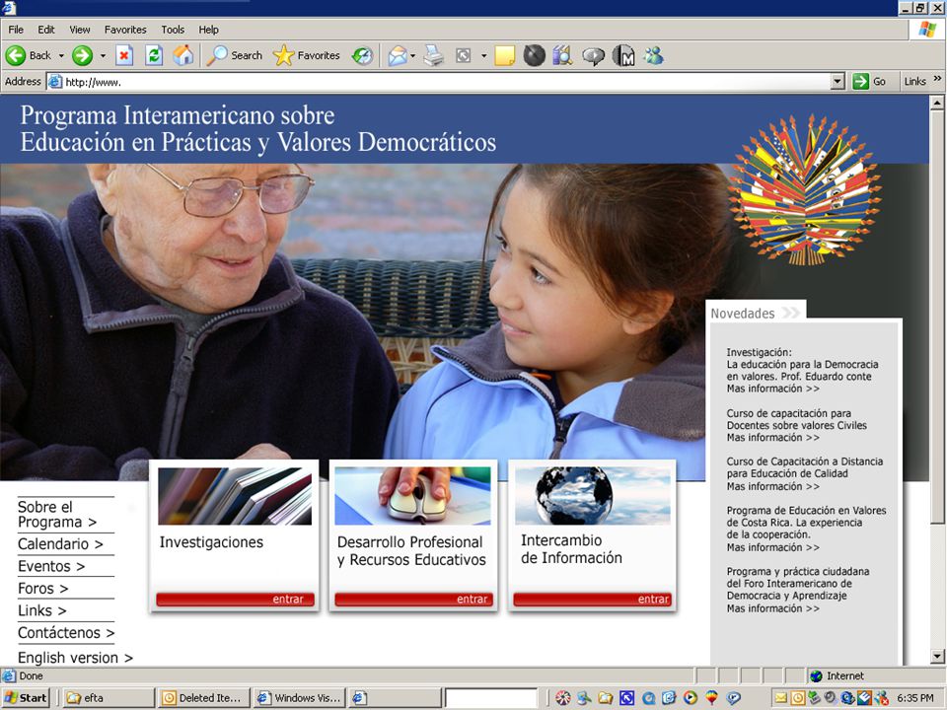Open the Links > navigation link

point(41,610)
